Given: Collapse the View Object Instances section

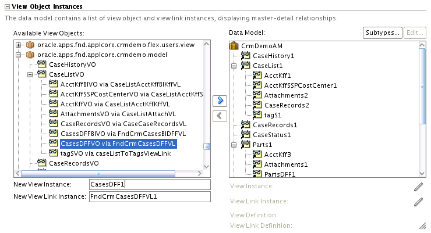Looking at the screenshot, I should tap(8, 6).
